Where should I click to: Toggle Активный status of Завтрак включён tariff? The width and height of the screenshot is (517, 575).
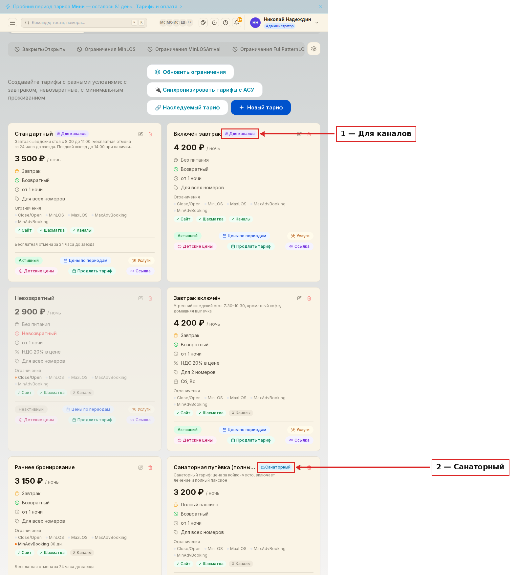pos(187,430)
